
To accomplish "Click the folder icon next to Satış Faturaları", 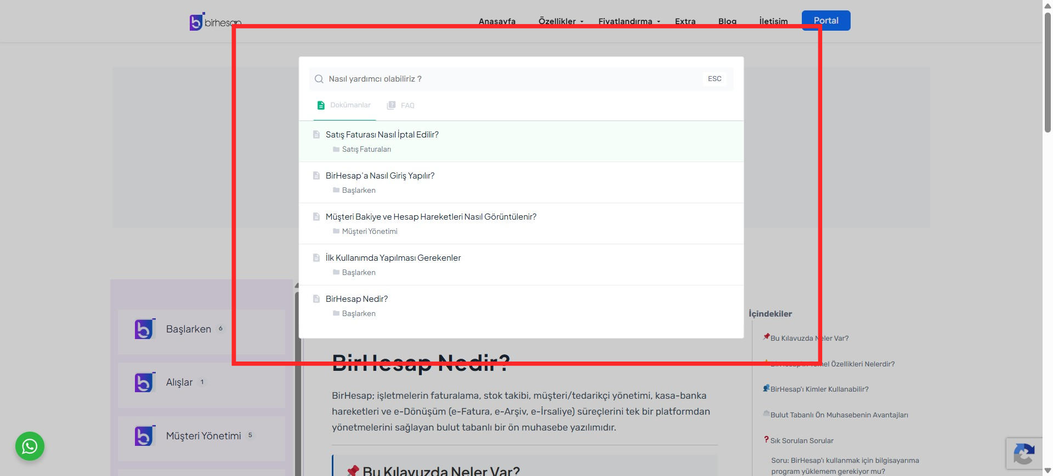I will [336, 149].
